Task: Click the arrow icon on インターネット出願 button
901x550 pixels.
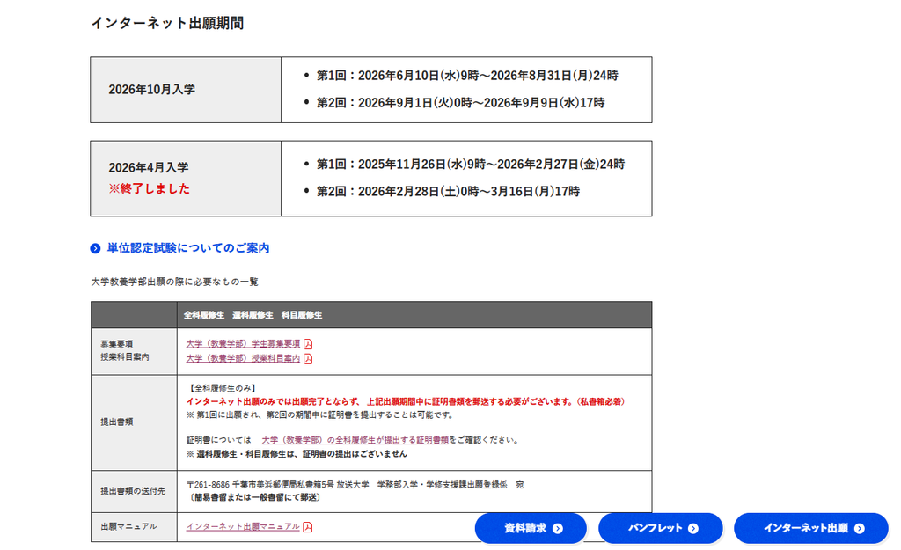Action: (x=859, y=529)
